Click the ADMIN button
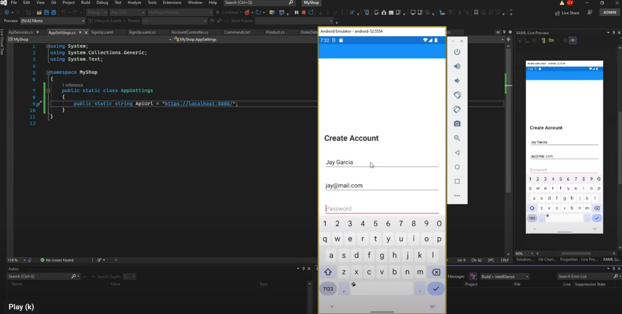Screen dimensions: 622x314 (610, 12)
